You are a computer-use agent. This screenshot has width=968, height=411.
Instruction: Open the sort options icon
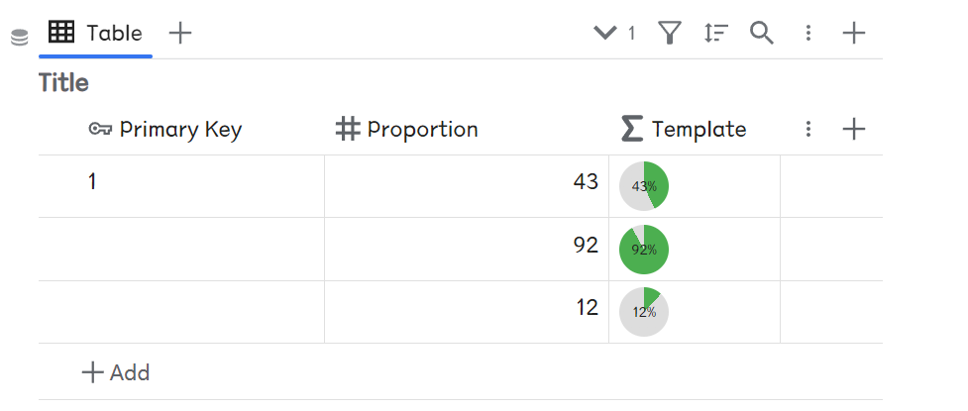(x=715, y=33)
